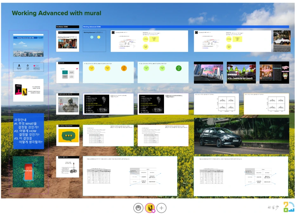Select the green Philip Han book cover

coord(29,172)
